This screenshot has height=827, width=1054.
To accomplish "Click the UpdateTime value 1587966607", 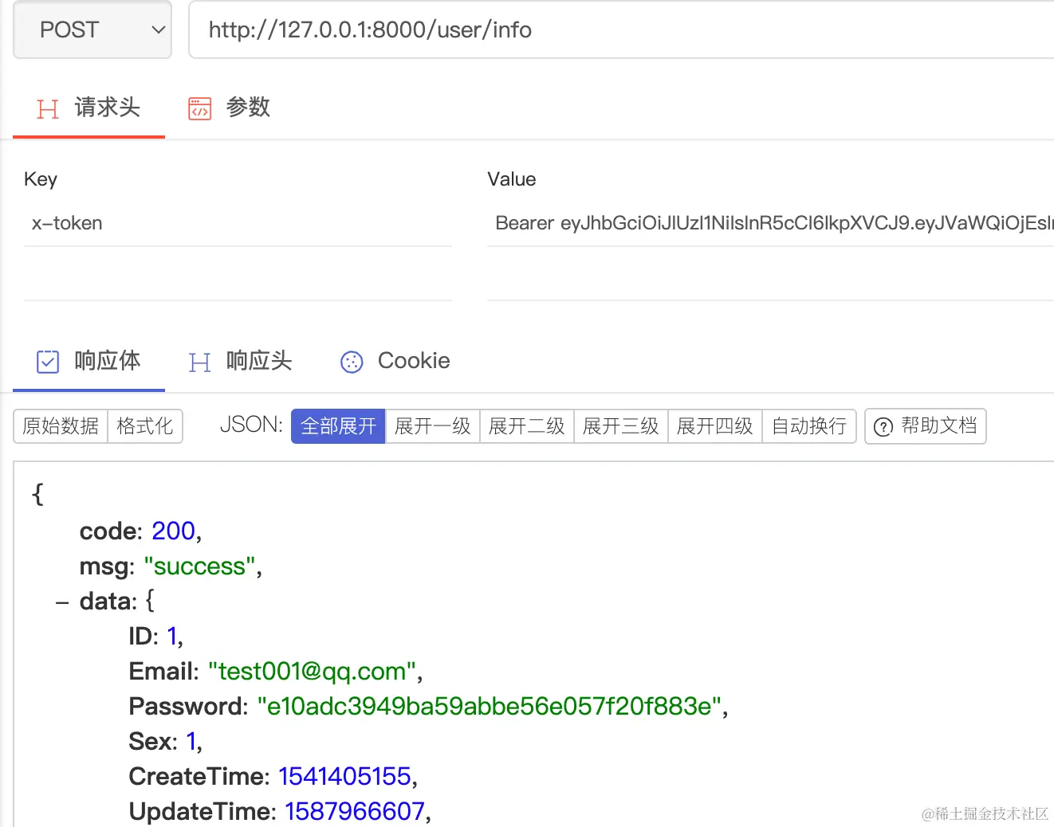I will tap(355, 812).
